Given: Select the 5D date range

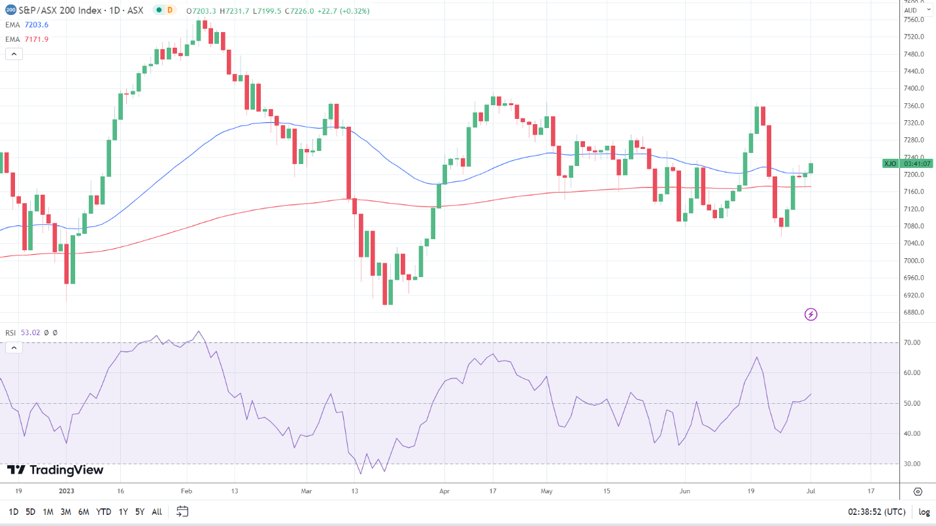Looking at the screenshot, I should click(x=30, y=512).
